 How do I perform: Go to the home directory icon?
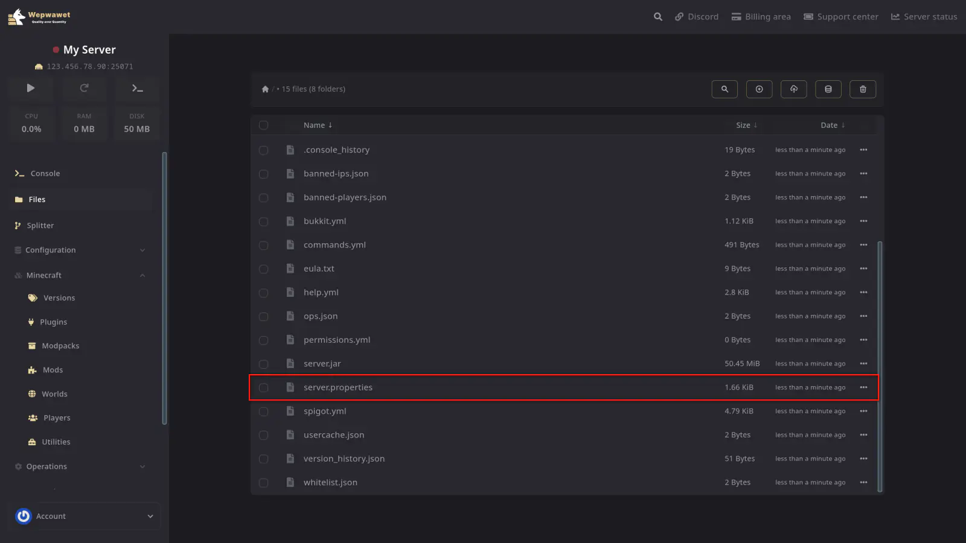click(x=265, y=89)
